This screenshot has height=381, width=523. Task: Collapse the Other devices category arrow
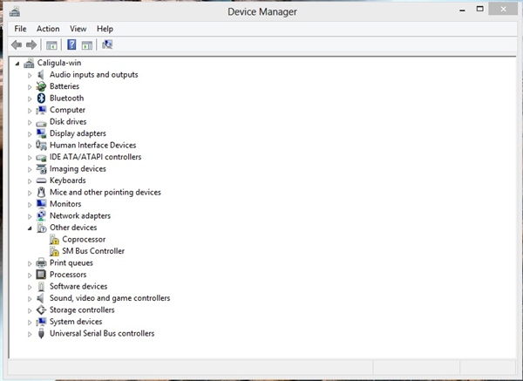[x=30, y=228]
